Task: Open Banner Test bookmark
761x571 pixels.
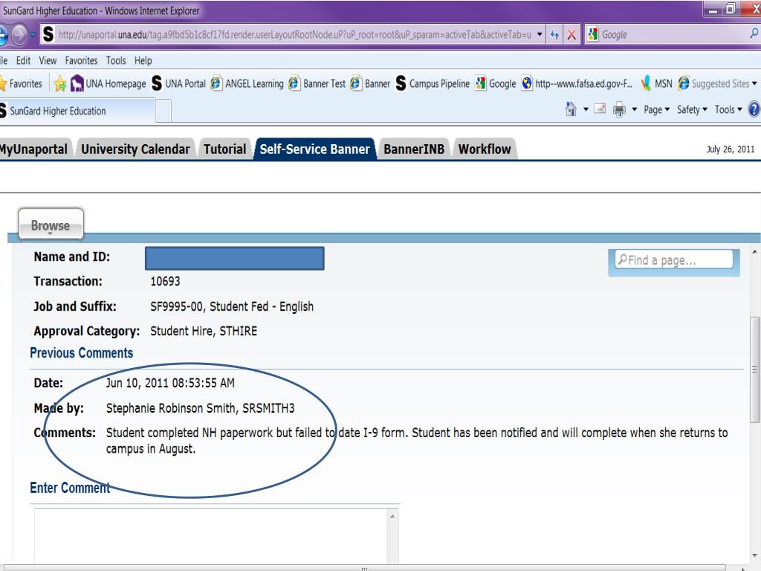Action: point(317,83)
